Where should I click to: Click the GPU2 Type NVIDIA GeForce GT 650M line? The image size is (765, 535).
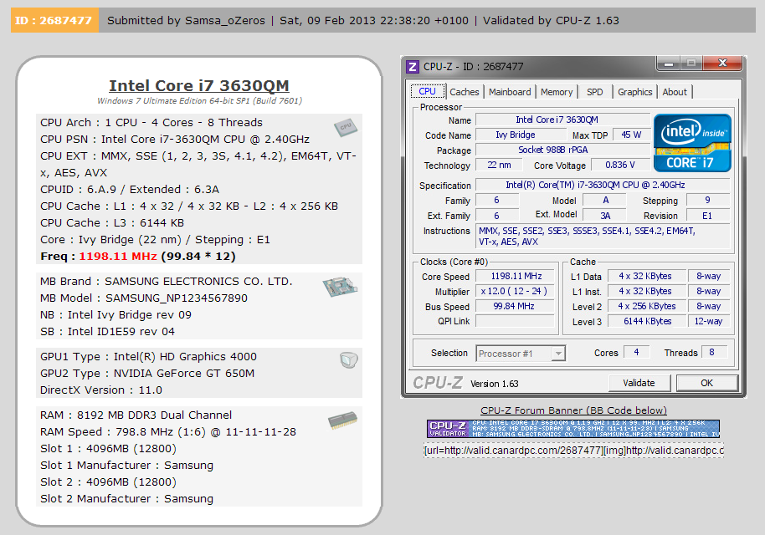147,373
